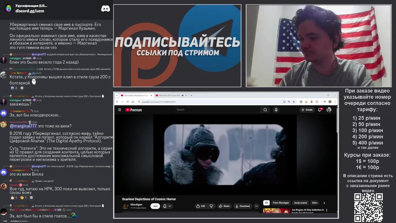Start voice search with the microphone icon
The width and height of the screenshot is (396, 223).
point(276,110)
